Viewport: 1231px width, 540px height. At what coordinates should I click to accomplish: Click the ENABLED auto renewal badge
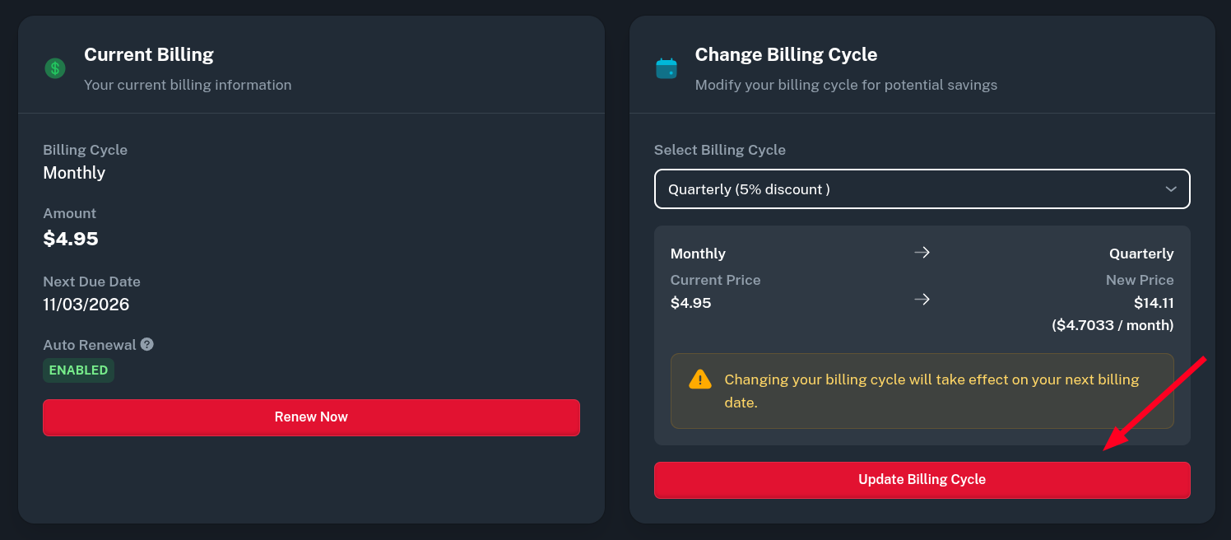click(x=78, y=370)
